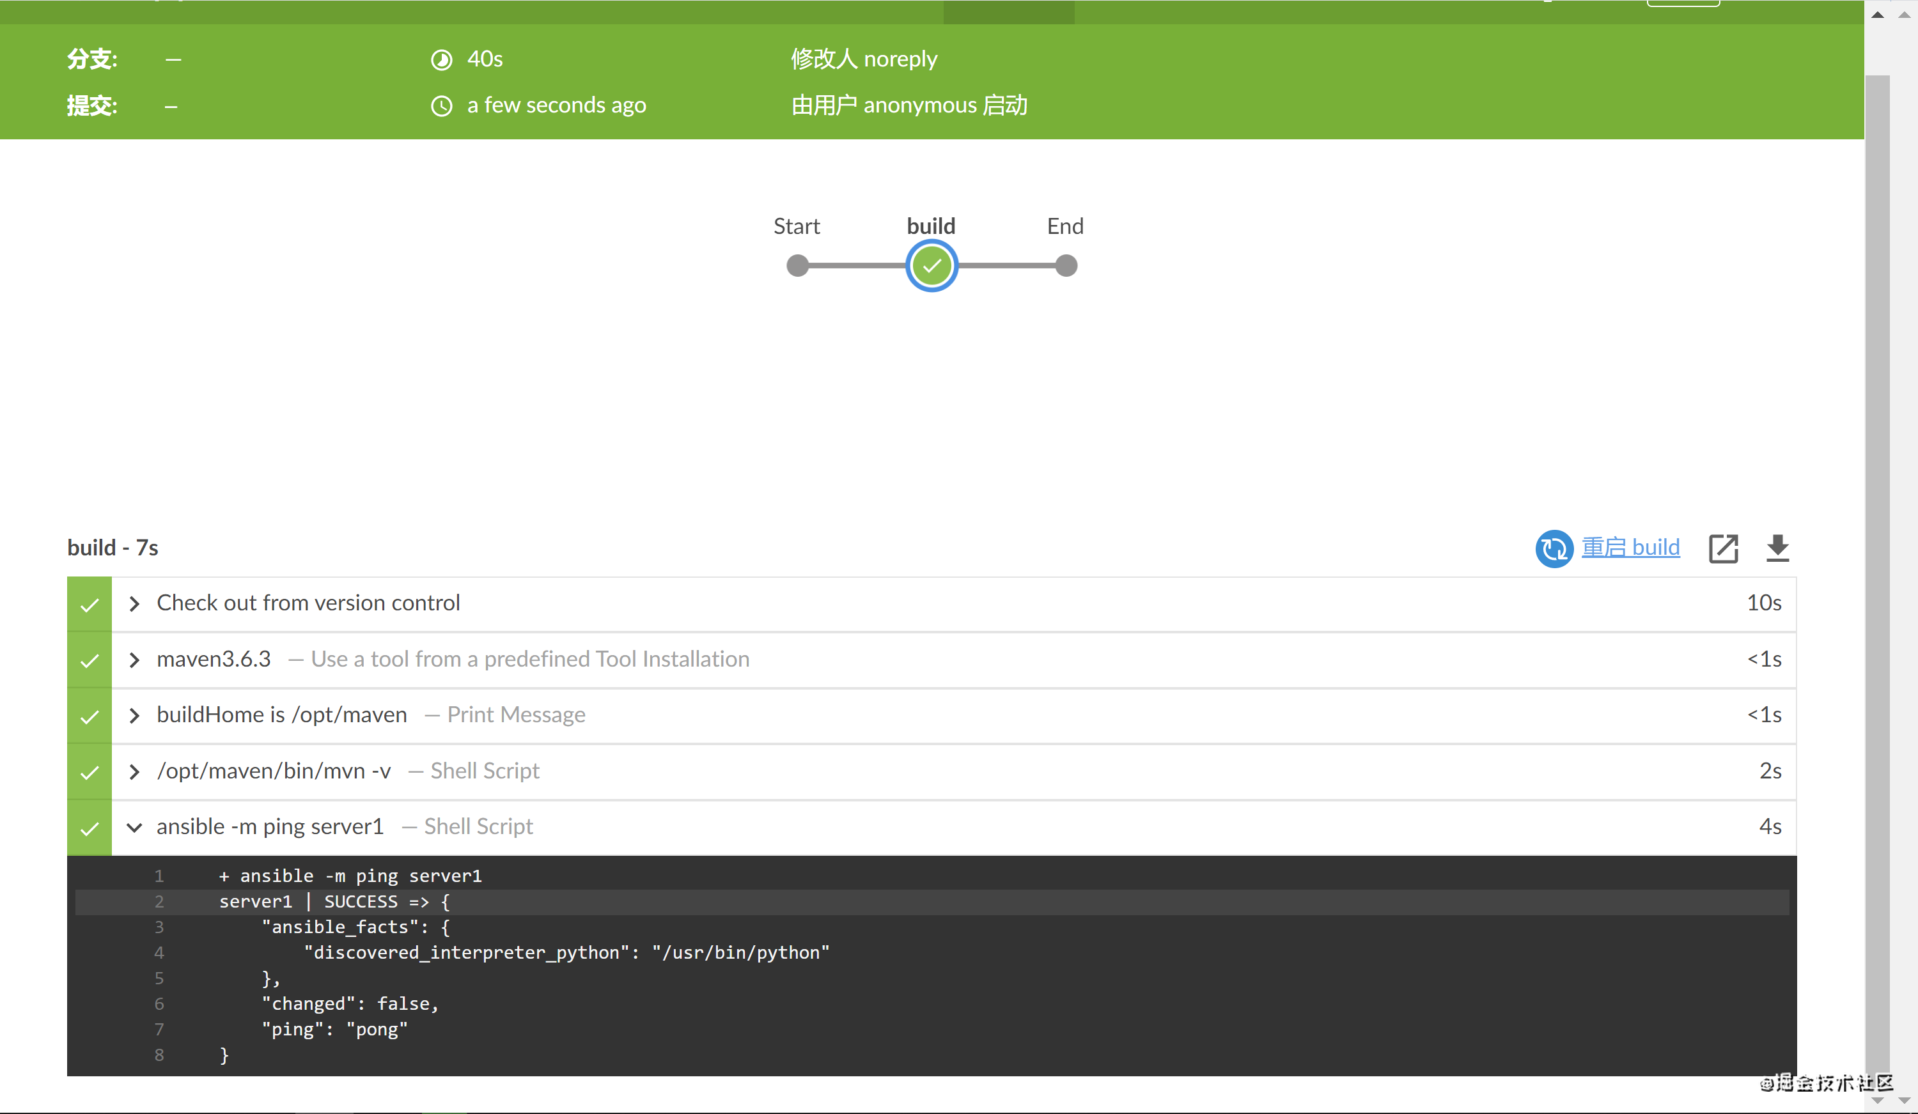Click the 重启 build link
The image size is (1918, 1114).
pos(1630,547)
